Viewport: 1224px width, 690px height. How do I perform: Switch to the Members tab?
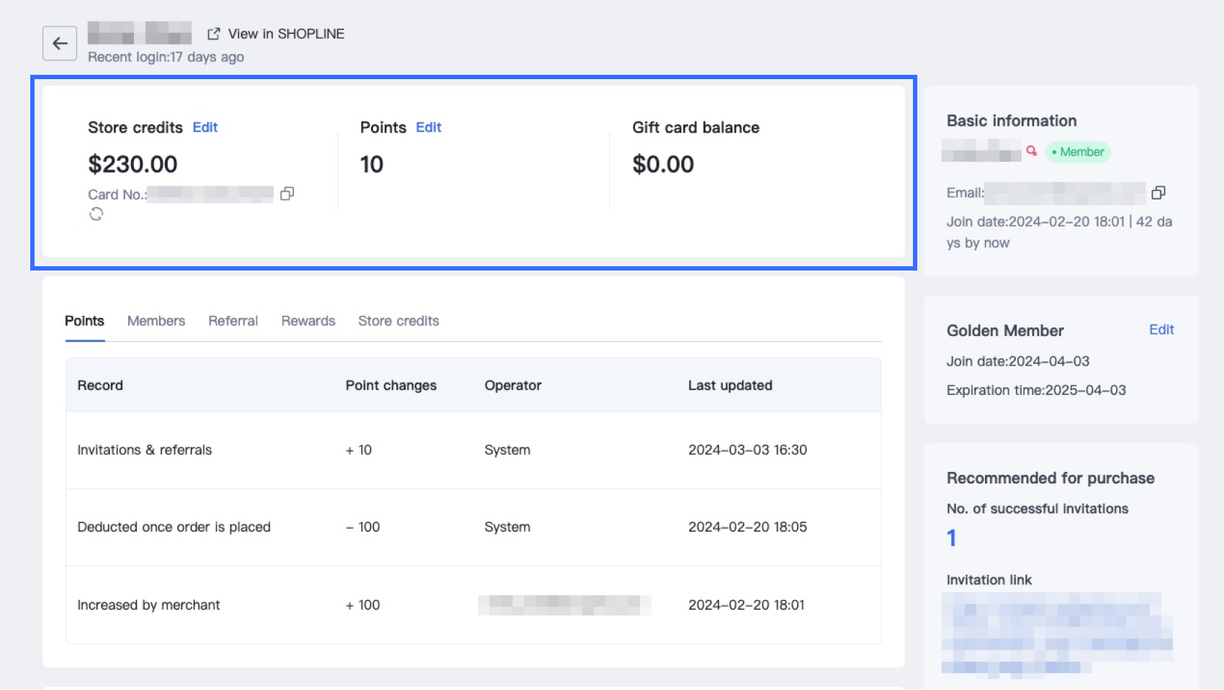coord(156,321)
